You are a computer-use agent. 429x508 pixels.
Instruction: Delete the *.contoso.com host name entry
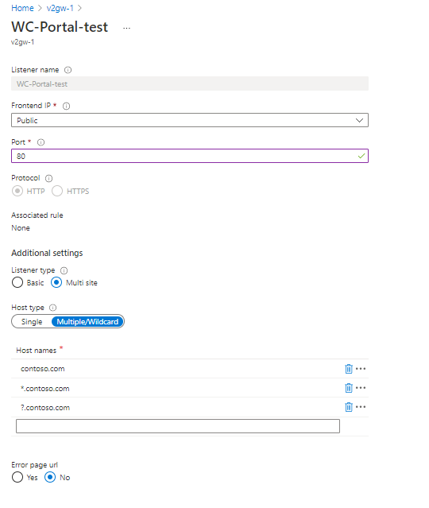[349, 388]
